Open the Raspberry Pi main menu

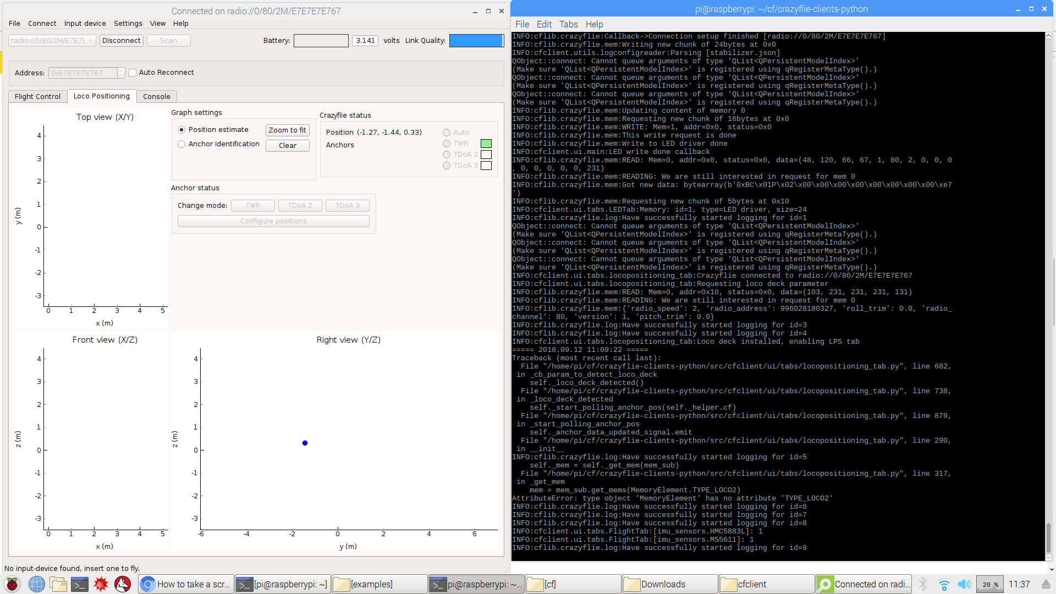(x=12, y=584)
